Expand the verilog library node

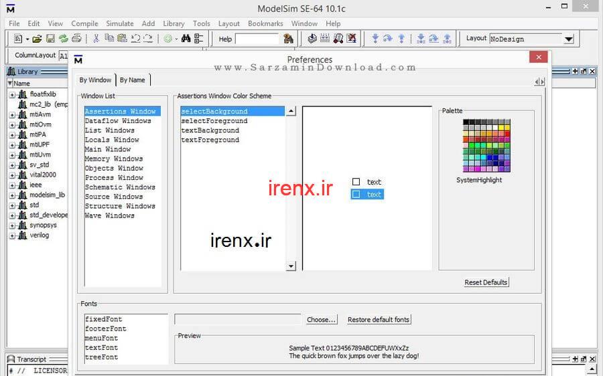[12, 236]
